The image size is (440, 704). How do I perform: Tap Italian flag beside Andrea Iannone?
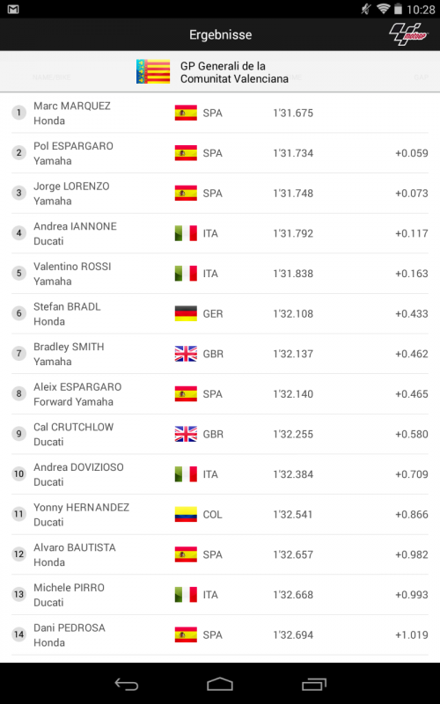(x=186, y=233)
